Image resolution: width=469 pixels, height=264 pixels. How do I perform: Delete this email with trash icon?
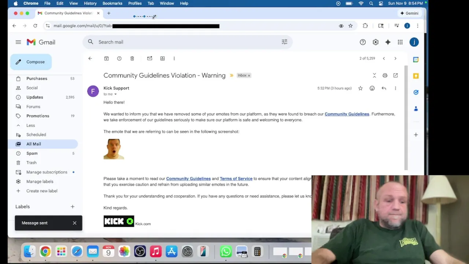point(132,58)
